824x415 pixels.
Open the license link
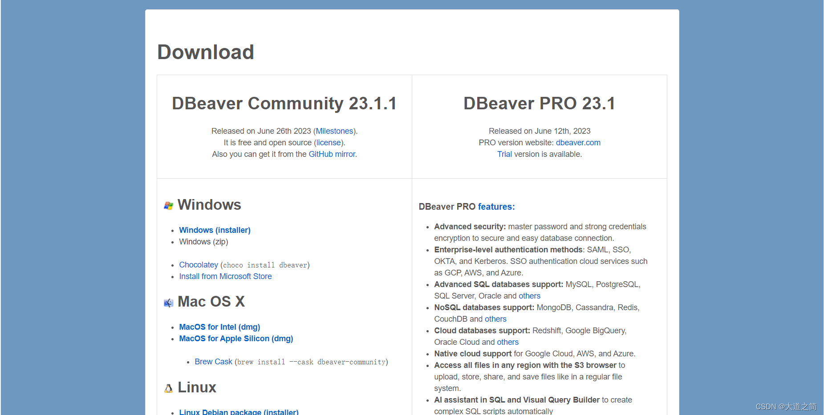click(329, 143)
